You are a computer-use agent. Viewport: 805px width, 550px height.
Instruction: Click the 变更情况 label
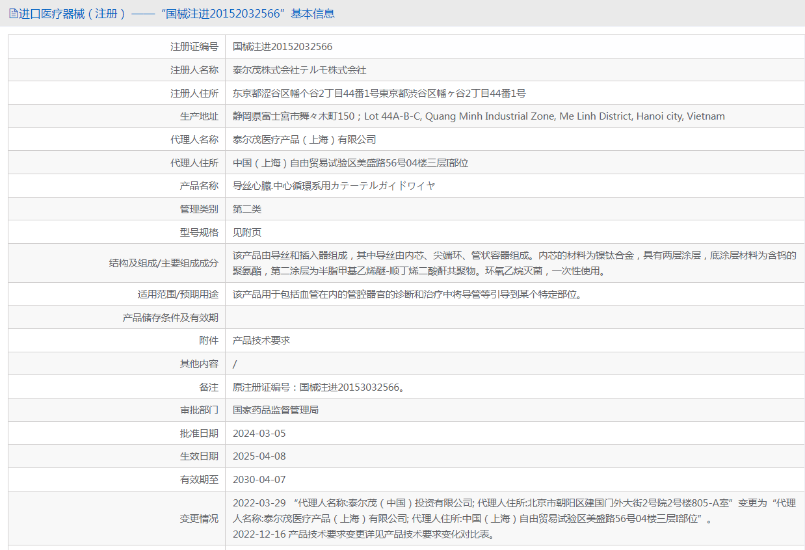(199, 519)
